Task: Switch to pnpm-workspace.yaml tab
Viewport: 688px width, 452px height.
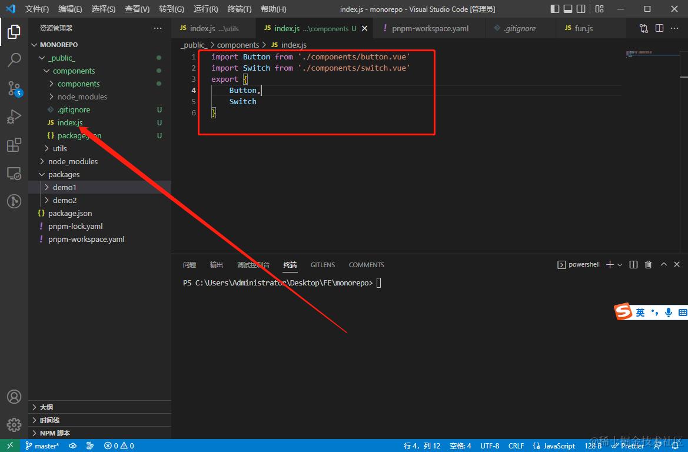Action: point(430,28)
